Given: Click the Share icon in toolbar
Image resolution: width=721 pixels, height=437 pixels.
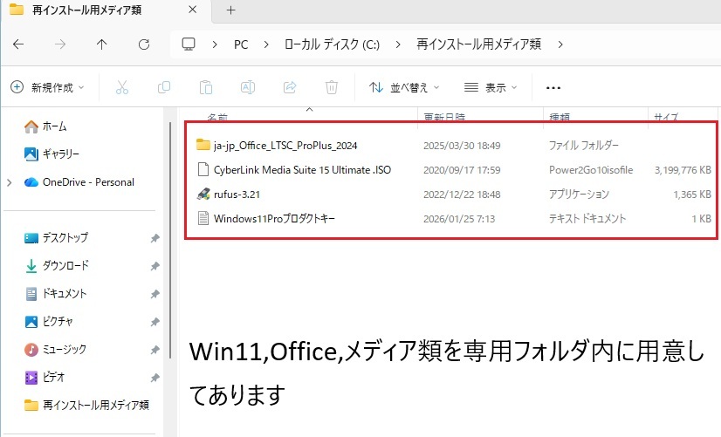Looking at the screenshot, I should coord(290,87).
